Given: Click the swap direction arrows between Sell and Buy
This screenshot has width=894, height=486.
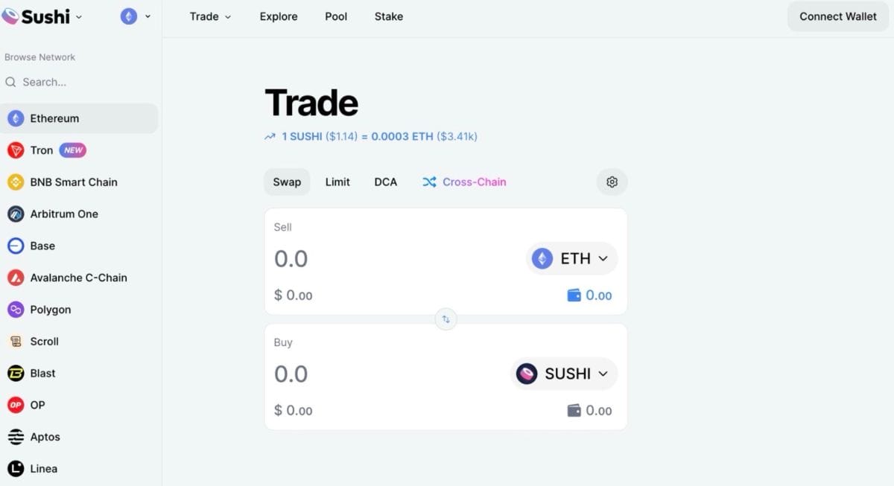Looking at the screenshot, I should click(446, 319).
